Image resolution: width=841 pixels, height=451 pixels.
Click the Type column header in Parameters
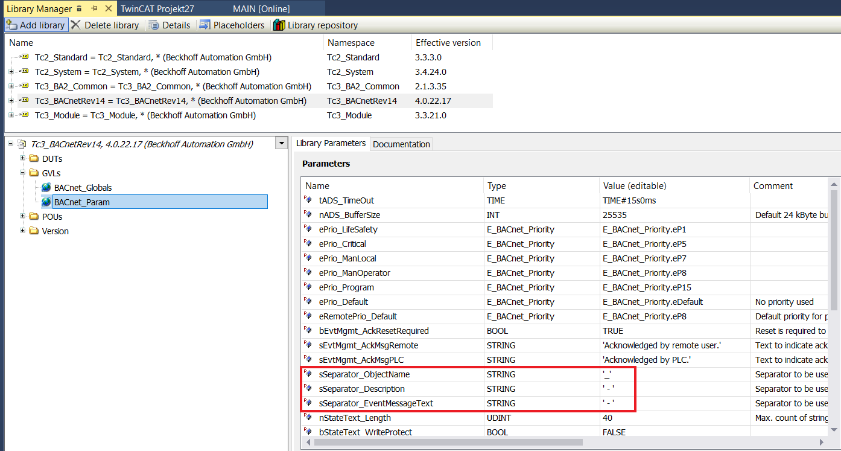point(542,186)
